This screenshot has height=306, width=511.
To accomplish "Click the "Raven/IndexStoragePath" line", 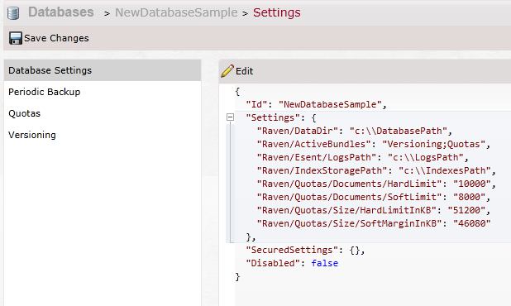I will 376,170.
